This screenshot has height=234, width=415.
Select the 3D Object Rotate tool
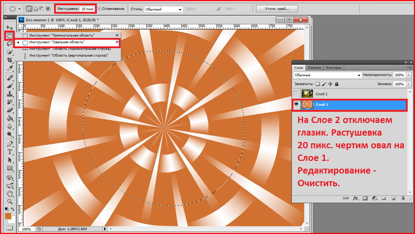(10, 177)
